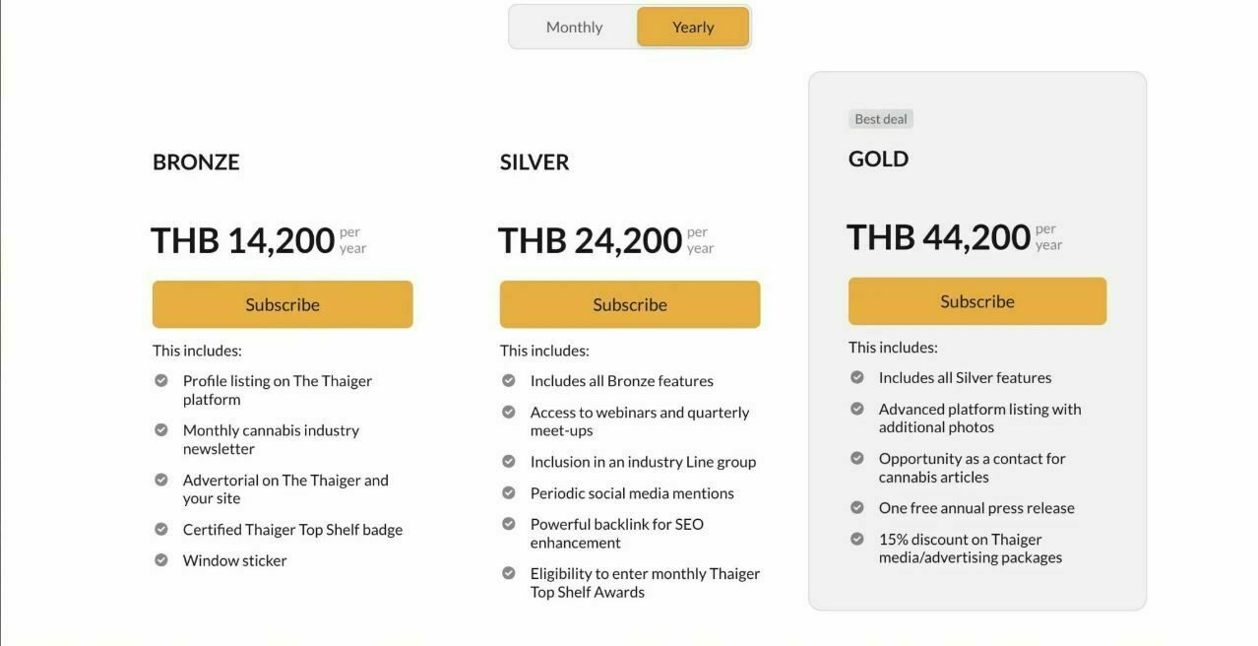This screenshot has width=1258, height=646.
Task: Click checkmark beside Certified Thaiger Top Shelf badge
Action: [x=161, y=529]
